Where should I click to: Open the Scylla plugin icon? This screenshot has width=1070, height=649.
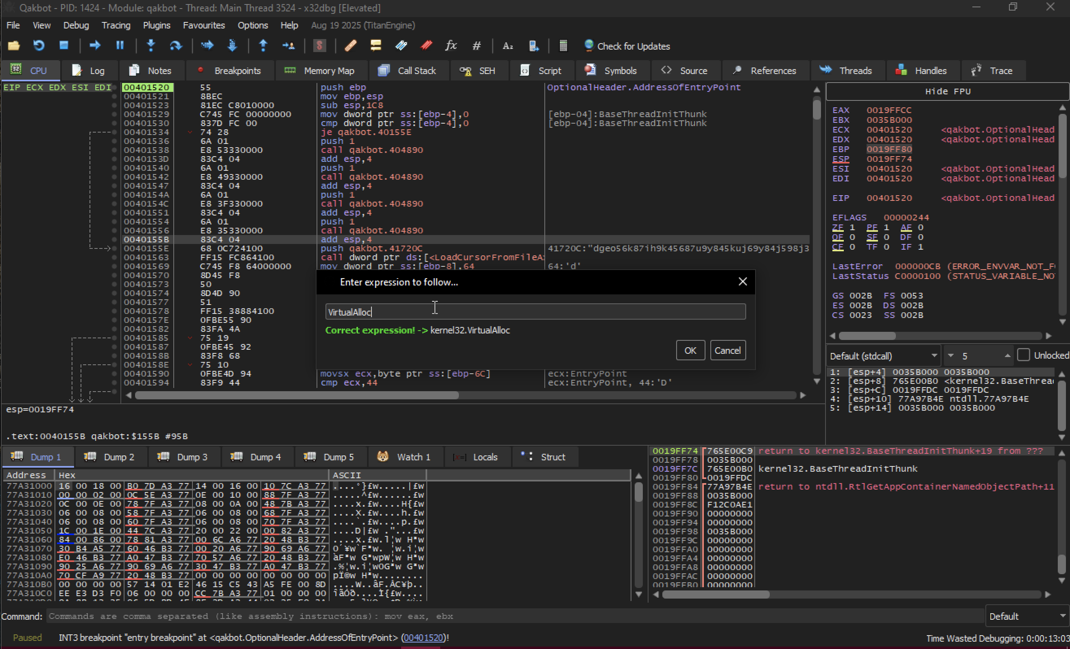320,46
